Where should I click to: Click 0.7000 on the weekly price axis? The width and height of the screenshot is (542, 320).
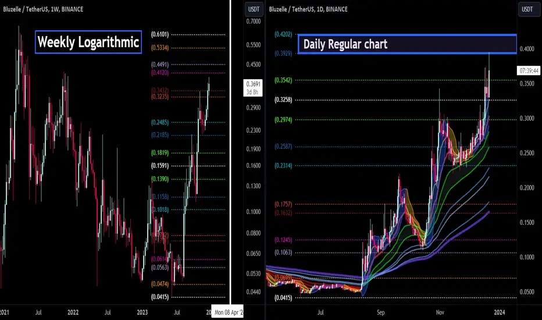pos(254,22)
